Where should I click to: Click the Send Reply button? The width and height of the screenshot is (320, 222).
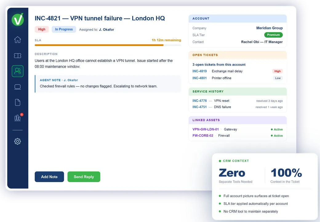tap(84, 177)
